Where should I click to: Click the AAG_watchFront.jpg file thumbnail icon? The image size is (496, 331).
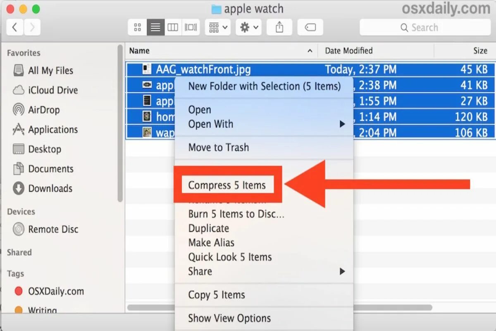click(x=147, y=69)
